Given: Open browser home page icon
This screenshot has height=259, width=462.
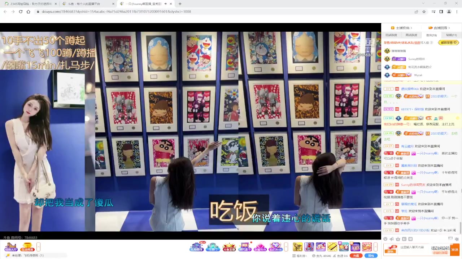Looking at the screenshot, I should click(28, 12).
